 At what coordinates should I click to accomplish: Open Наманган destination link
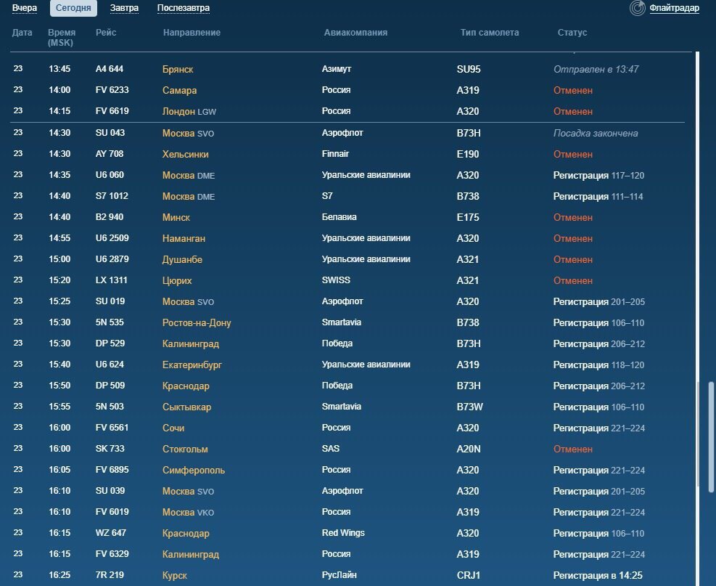click(x=184, y=238)
